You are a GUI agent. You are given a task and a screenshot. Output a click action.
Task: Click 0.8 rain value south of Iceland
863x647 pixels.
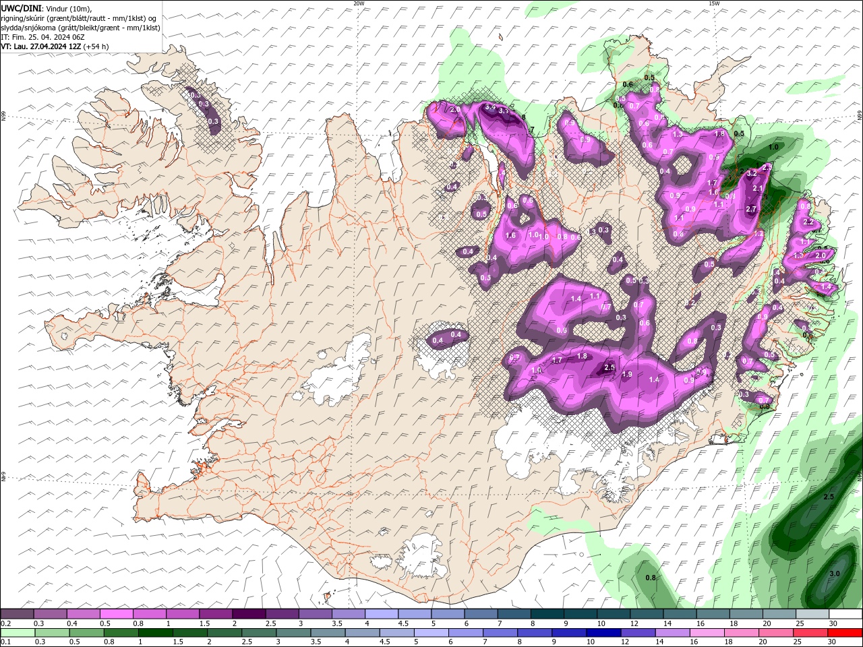(651, 578)
